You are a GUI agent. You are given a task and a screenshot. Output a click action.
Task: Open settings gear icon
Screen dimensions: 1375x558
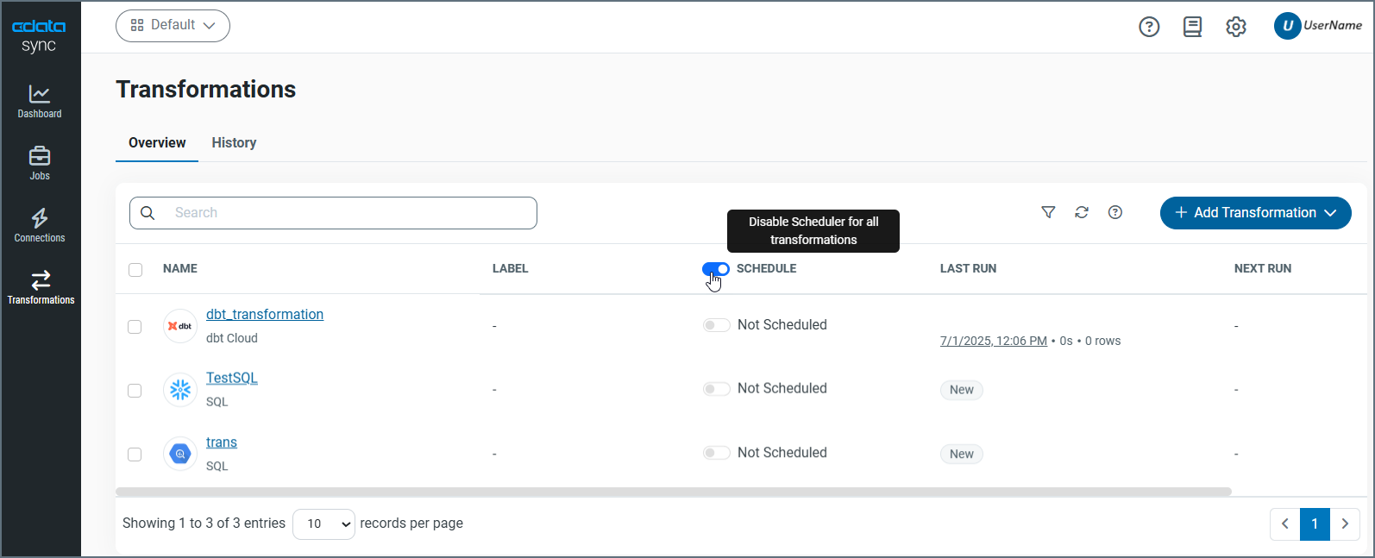tap(1236, 27)
